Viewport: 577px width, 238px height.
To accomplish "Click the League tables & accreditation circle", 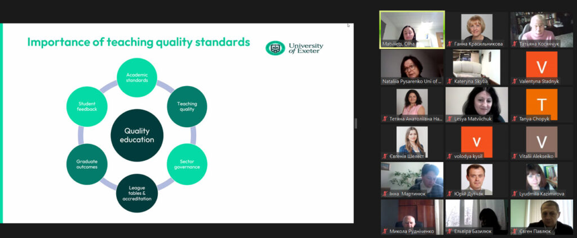I will [137, 194].
